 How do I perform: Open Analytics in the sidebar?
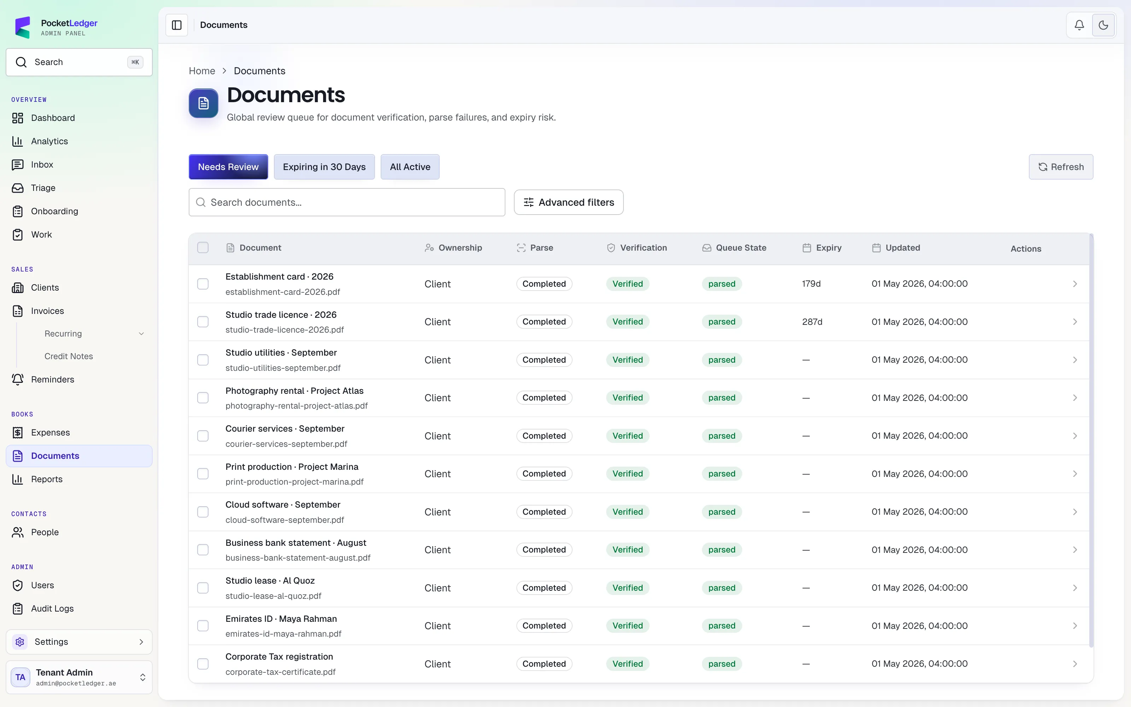(x=79, y=141)
